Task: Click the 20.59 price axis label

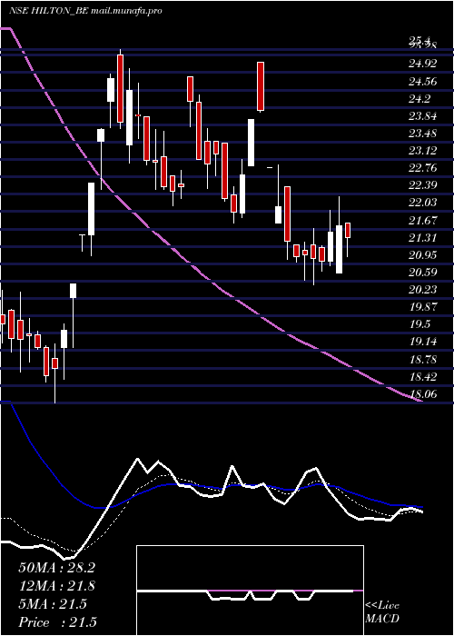Action: click(x=422, y=272)
